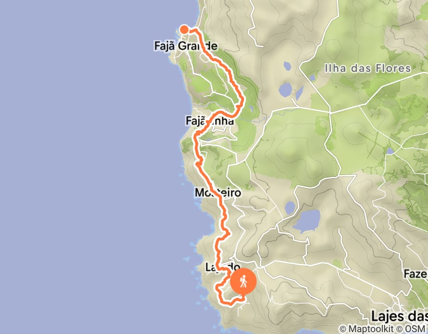Screen dimensions: 428x334
Task: Select the tiny pond on the map's right edge
Action: click(390, 151)
